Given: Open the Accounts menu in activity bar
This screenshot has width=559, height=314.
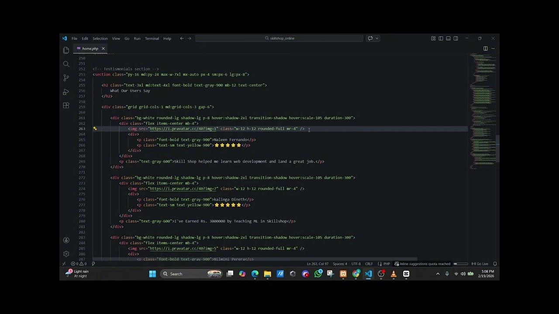Looking at the screenshot, I should tap(66, 240).
